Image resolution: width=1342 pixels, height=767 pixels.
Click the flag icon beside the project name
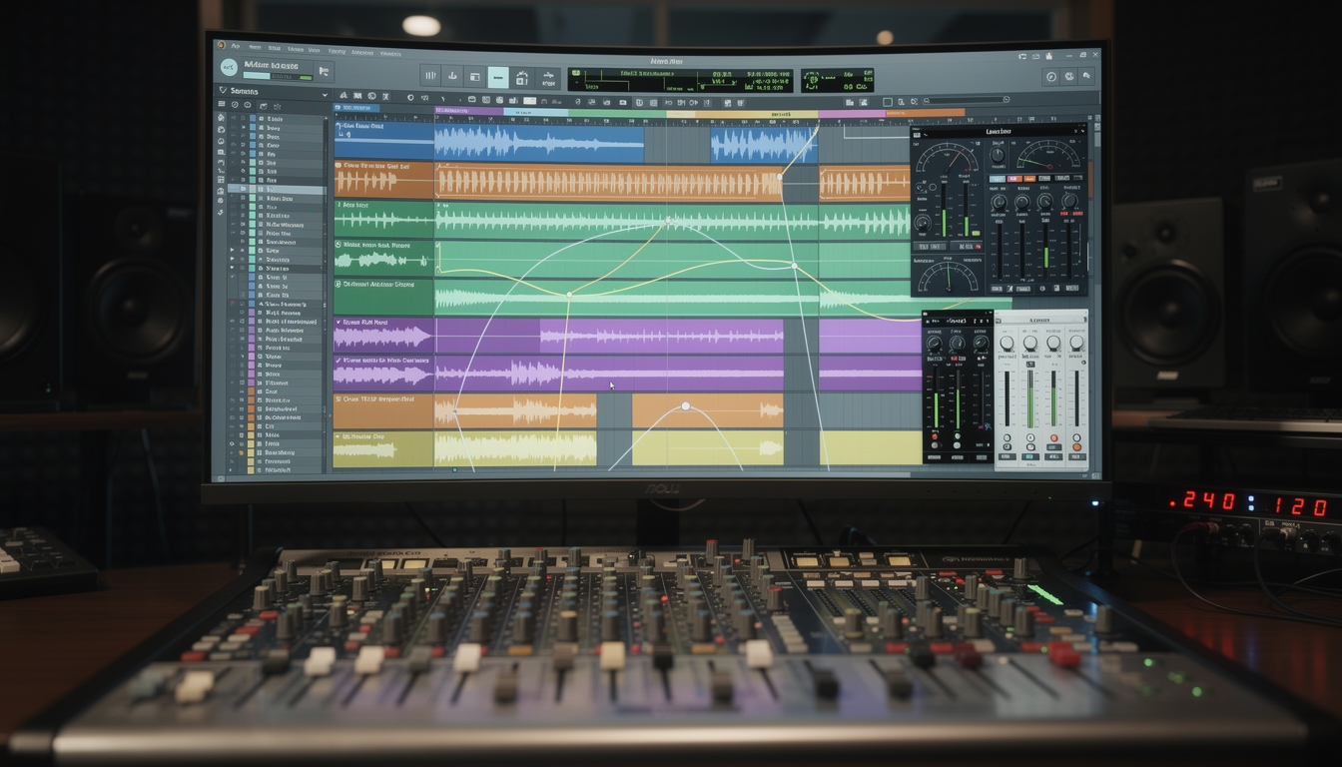click(324, 72)
